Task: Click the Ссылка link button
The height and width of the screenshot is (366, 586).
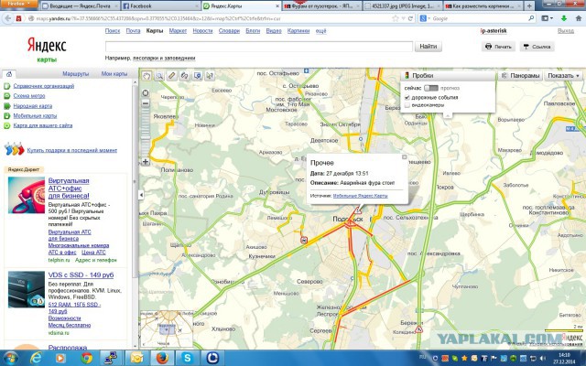Action: point(537,47)
